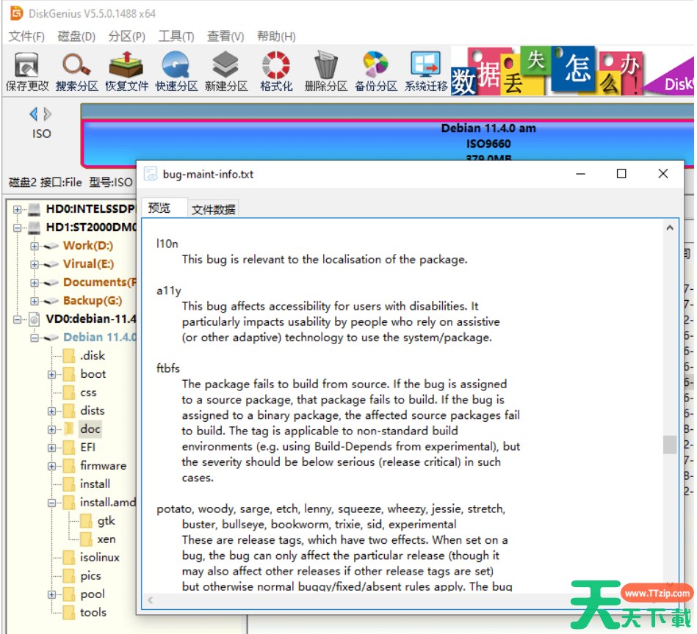Expand the Work(D:) partition node
Screen dimensions: 697x634
point(35,246)
